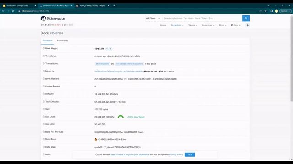Expand the Resources nav menu
Screen dimensions: 293x164
click(208, 25)
